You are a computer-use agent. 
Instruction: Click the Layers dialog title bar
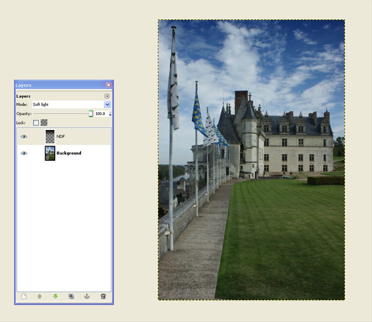(64, 85)
